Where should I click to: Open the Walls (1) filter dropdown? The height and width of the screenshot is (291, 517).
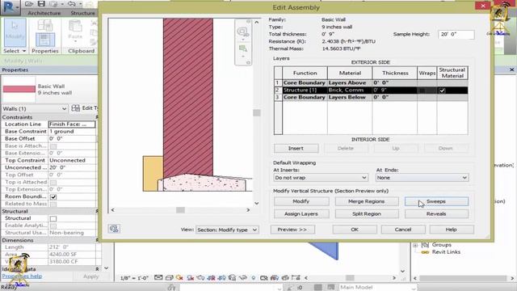pyautogui.click(x=35, y=108)
